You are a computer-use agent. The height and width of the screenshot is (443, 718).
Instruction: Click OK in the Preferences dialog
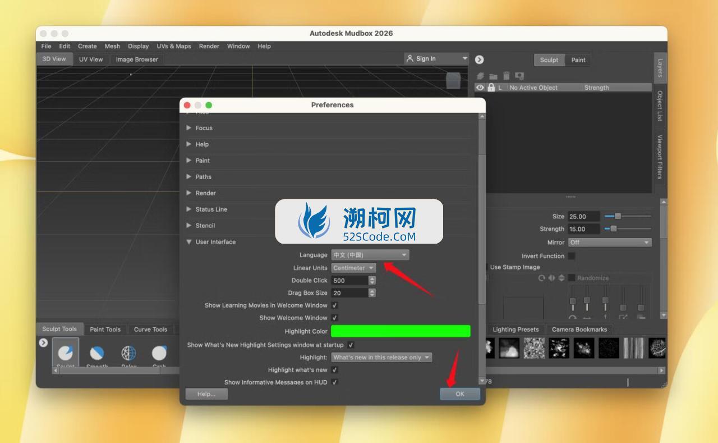click(460, 394)
